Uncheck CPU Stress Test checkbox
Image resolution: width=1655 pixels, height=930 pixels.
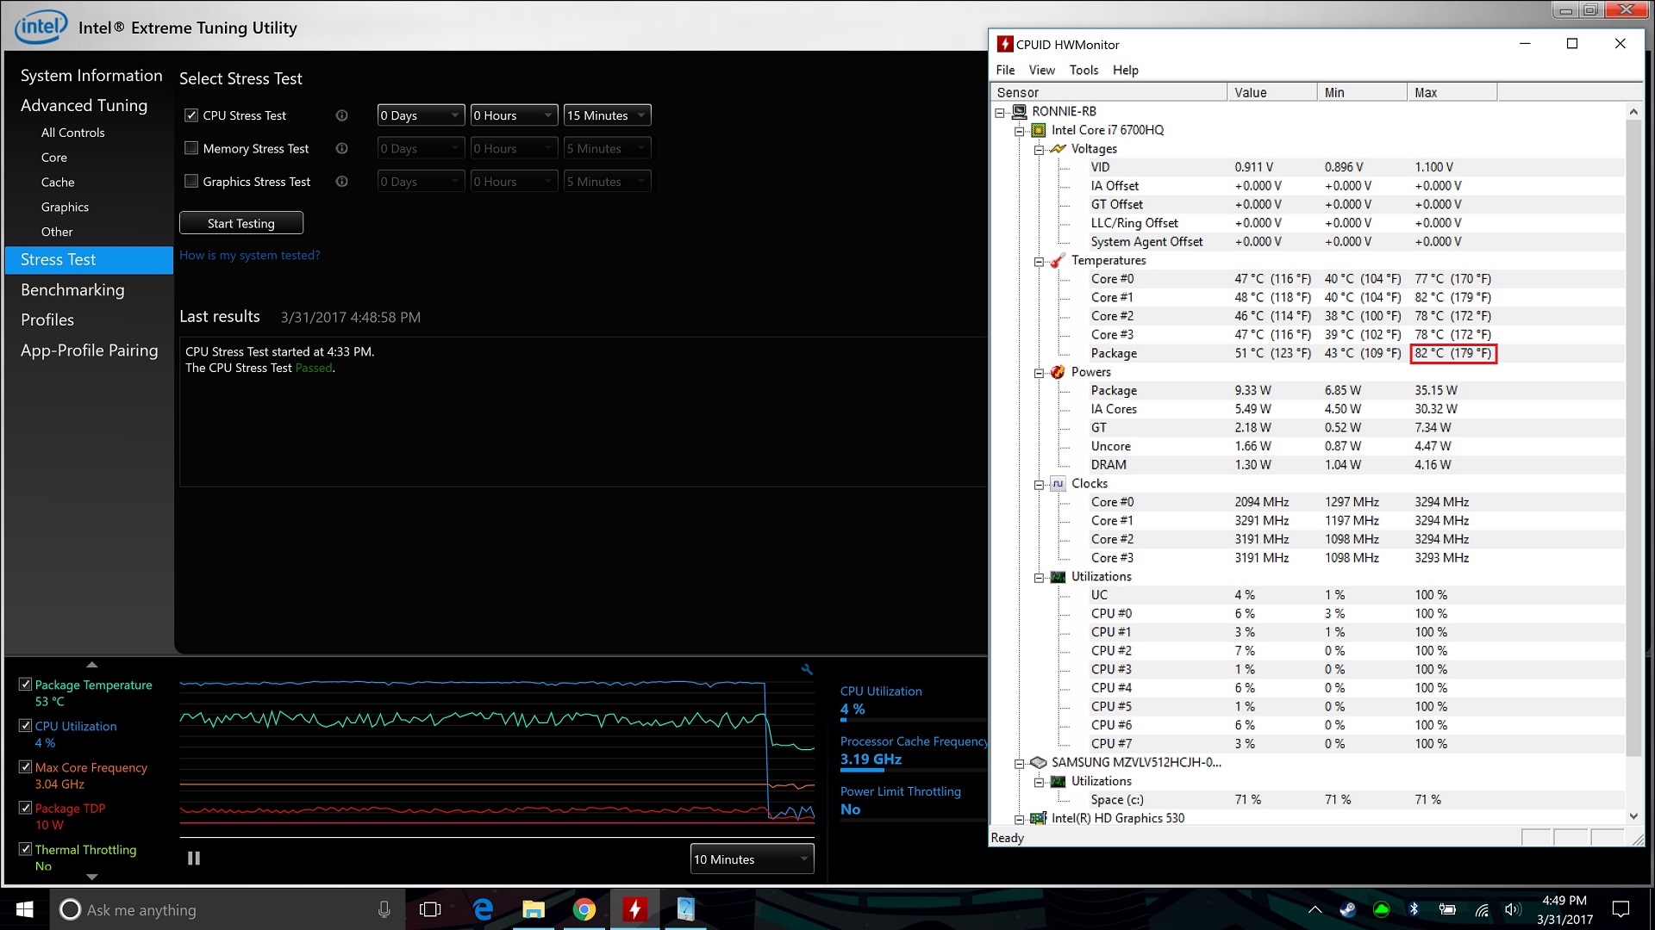[x=191, y=115]
